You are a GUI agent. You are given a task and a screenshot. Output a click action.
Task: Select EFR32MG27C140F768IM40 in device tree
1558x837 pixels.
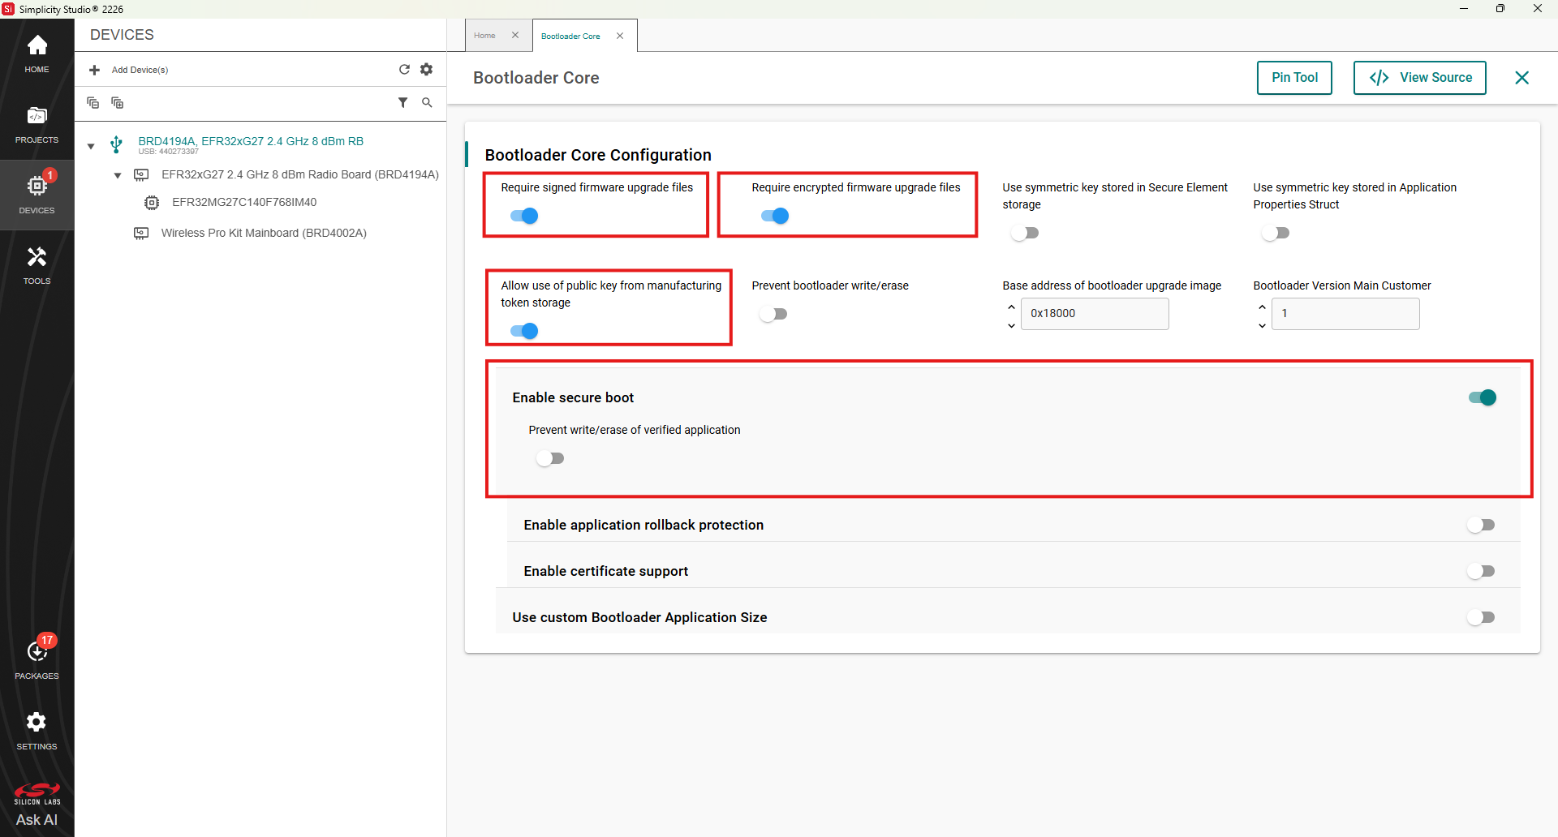click(x=244, y=202)
